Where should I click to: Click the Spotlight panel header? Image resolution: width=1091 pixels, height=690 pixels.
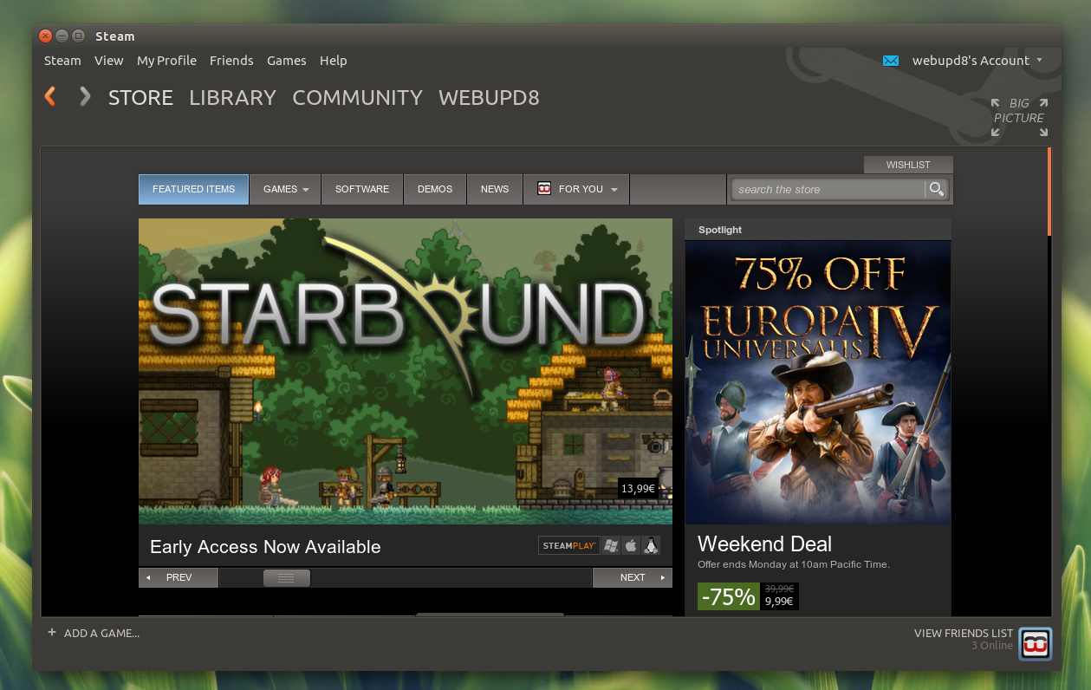818,230
